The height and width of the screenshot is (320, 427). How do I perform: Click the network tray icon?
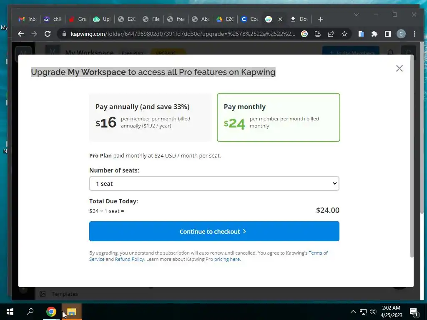coord(363,312)
